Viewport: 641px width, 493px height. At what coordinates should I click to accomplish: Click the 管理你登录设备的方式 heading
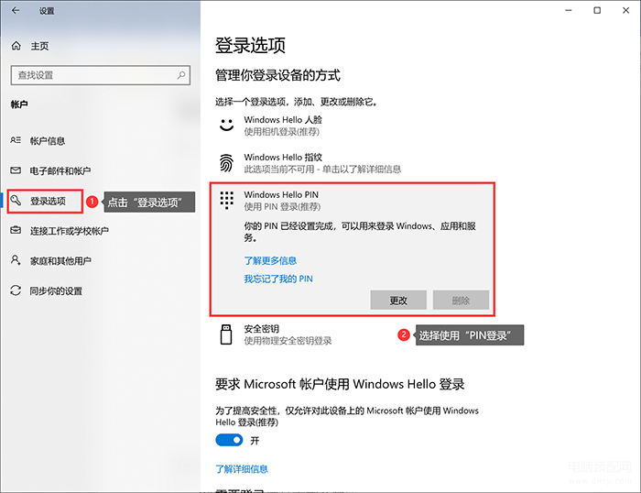point(278,75)
